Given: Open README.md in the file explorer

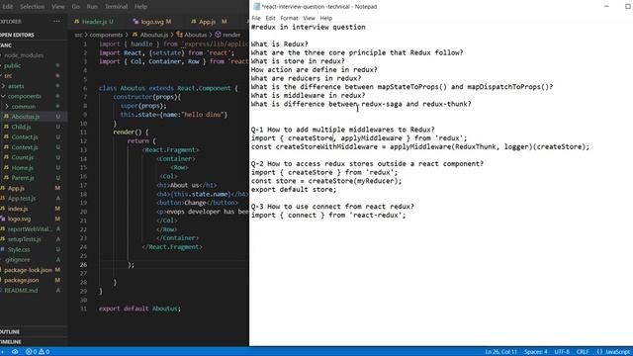Looking at the screenshot, I should 21,290.
